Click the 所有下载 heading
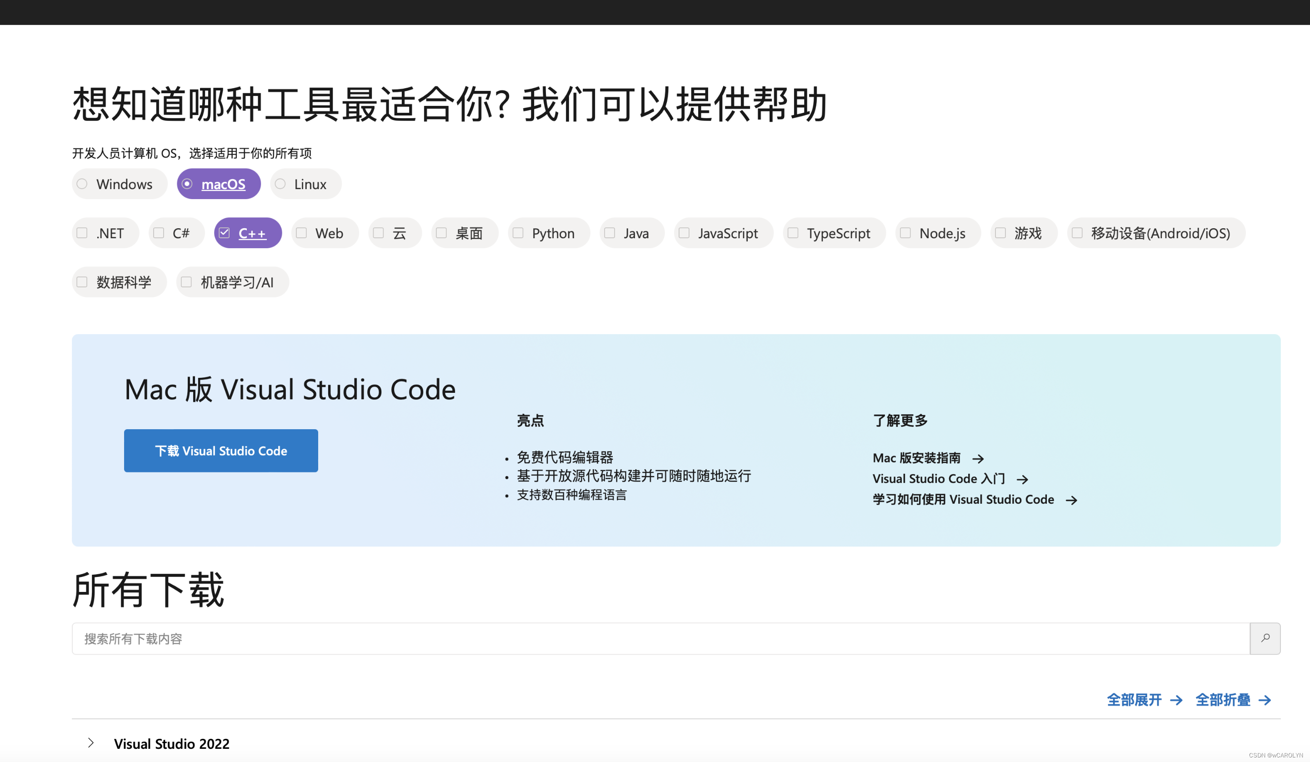The height and width of the screenshot is (762, 1310). point(148,590)
